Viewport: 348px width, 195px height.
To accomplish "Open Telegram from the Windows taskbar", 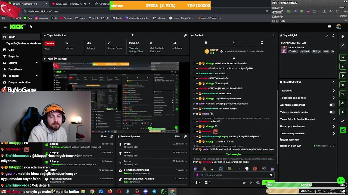I will tap(154, 191).
